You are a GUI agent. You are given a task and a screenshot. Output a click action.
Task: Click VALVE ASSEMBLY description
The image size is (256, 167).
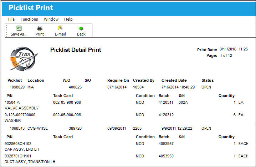pyautogui.click(x=22, y=108)
